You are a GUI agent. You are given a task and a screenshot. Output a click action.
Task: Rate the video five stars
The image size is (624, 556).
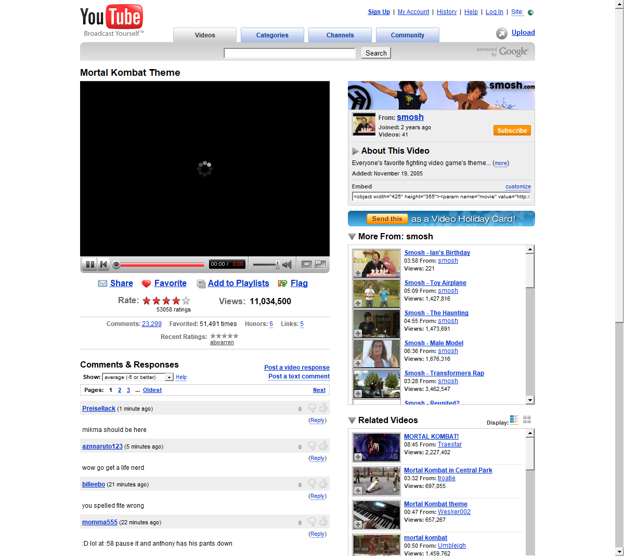click(x=186, y=301)
